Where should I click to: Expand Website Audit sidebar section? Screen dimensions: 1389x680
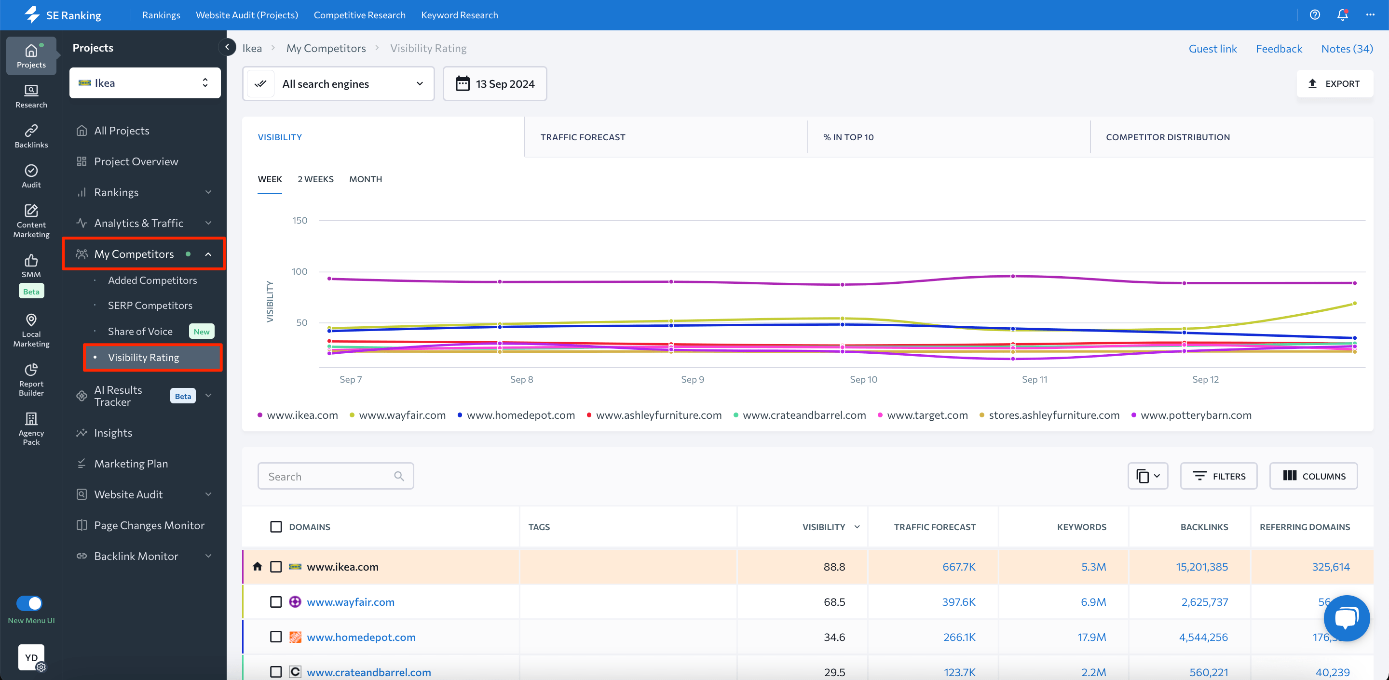point(208,494)
